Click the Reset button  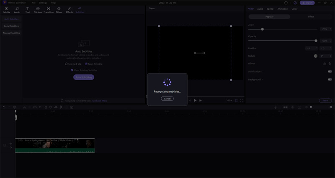click(325, 101)
